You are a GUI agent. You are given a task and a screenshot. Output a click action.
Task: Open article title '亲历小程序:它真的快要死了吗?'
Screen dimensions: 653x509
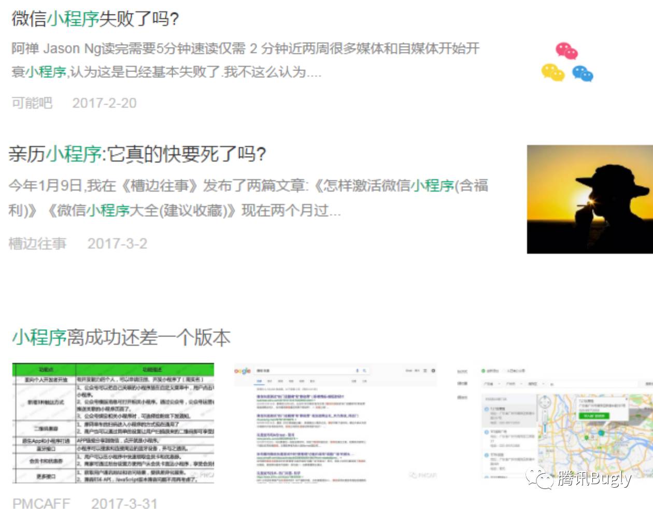click(137, 154)
